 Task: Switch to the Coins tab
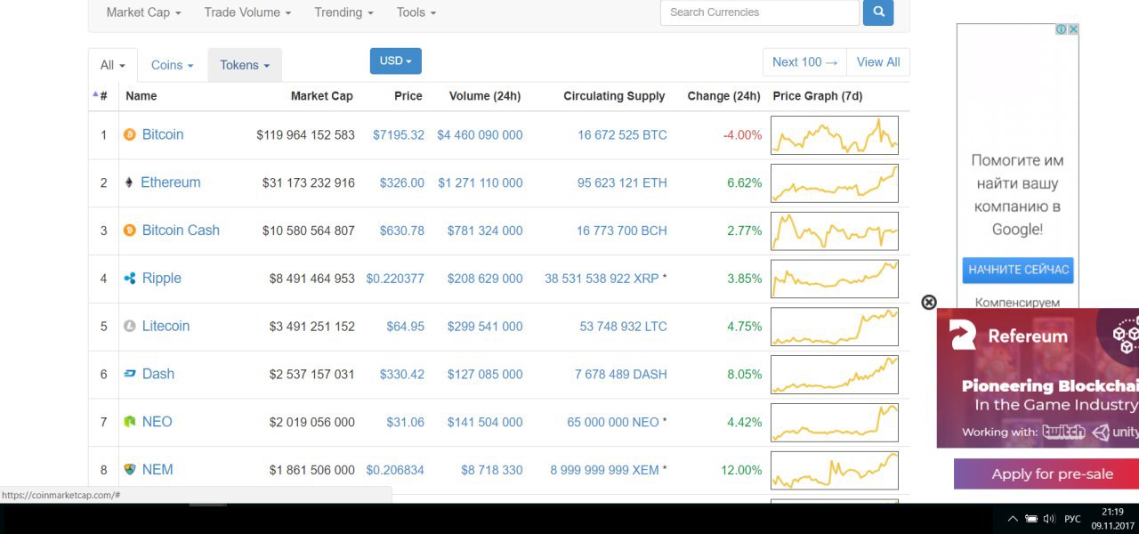point(172,65)
